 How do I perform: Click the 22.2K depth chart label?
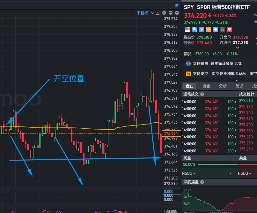tap(187, 190)
